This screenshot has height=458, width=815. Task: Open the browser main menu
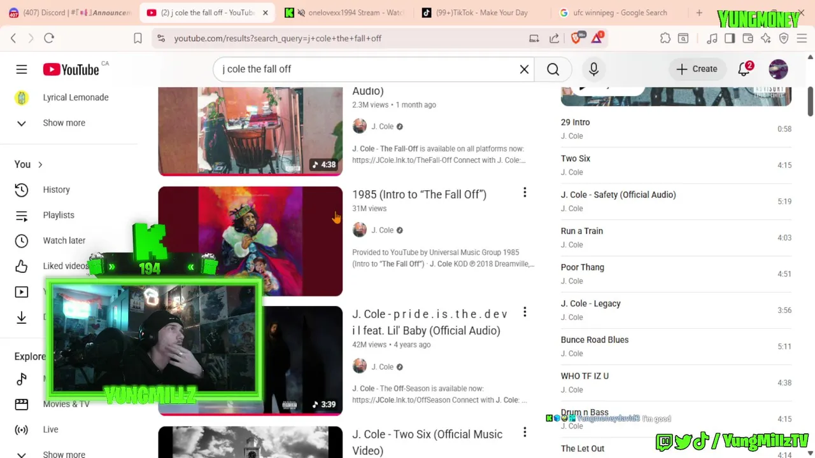802,38
